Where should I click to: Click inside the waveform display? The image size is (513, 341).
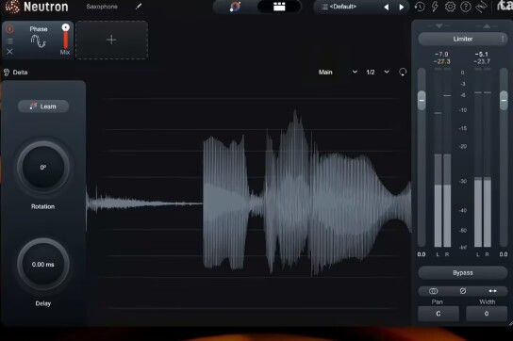249,203
